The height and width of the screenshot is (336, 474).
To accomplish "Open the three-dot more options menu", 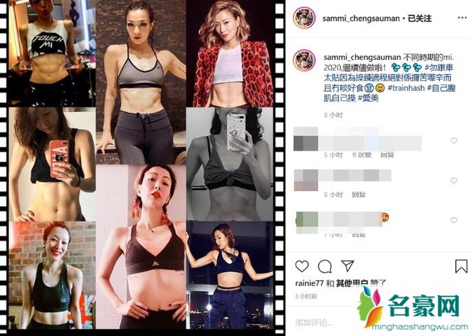I will click(462, 18).
